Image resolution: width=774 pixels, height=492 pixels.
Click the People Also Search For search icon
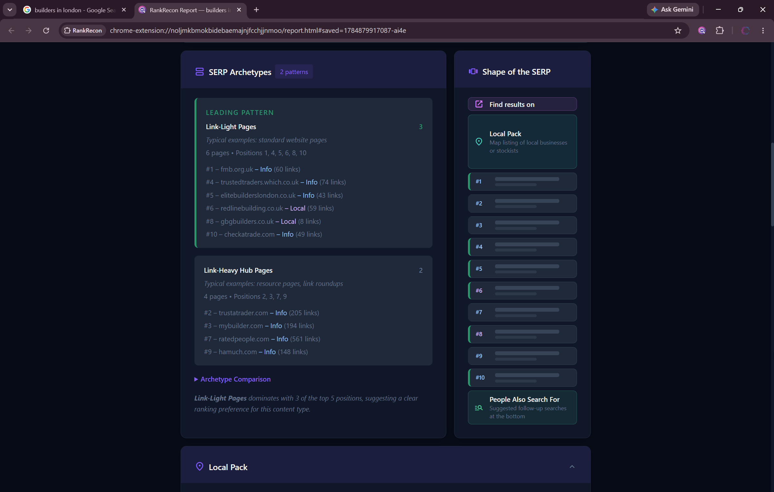(x=479, y=408)
